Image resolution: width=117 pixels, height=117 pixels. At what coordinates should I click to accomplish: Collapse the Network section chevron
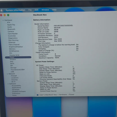pos(7,74)
